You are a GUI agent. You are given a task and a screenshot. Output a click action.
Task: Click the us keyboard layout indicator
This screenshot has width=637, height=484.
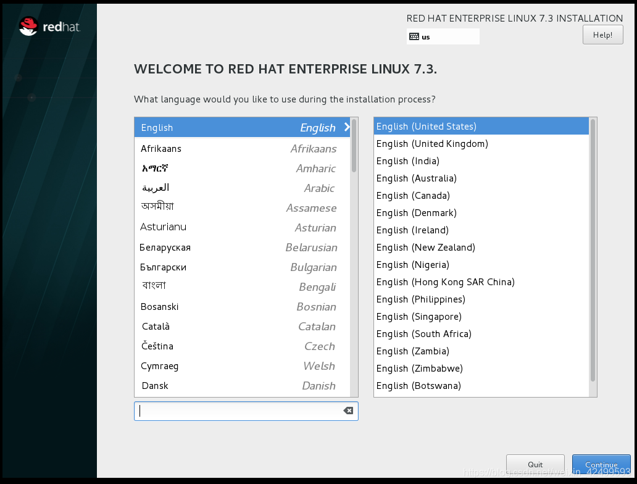coord(443,36)
